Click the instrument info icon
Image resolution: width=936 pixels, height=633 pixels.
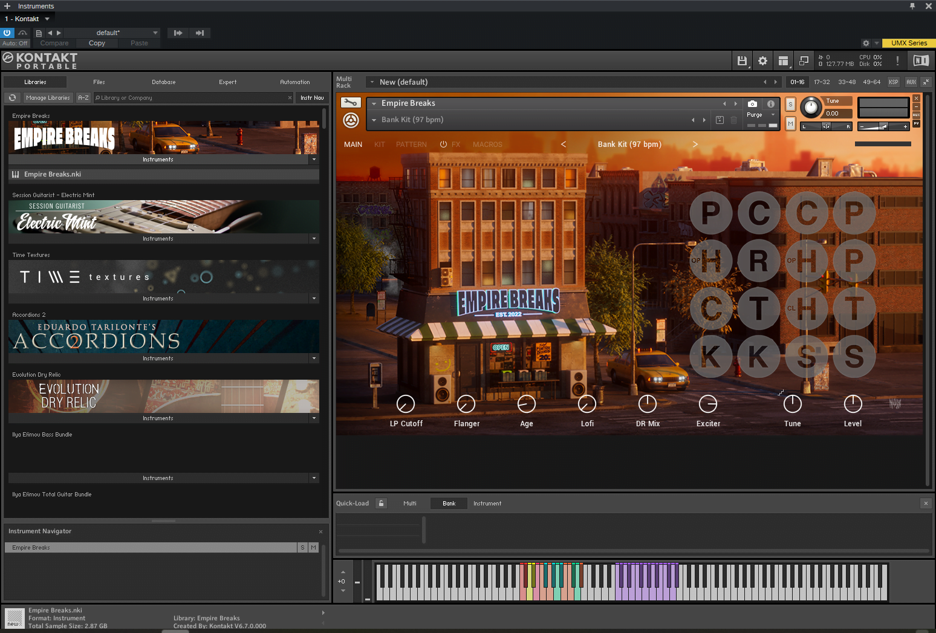(771, 104)
